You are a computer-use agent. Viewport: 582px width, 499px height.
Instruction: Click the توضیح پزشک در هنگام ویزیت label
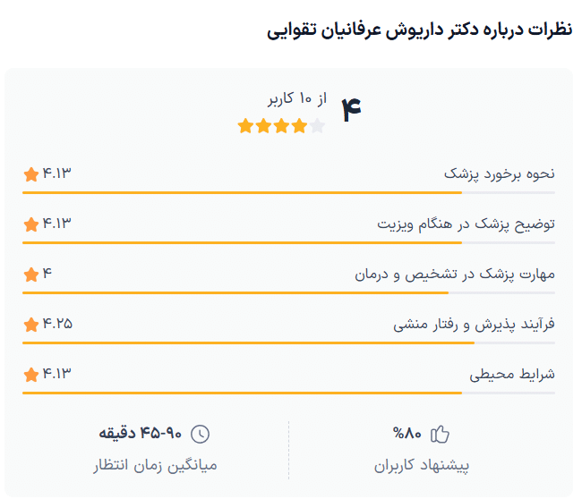[466, 224]
